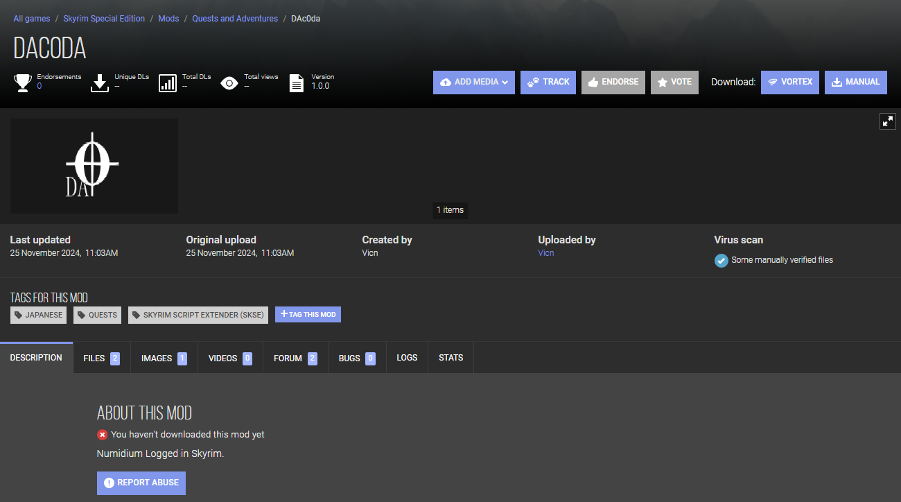Click the Created by Vicn name
The image size is (901, 502).
[370, 253]
